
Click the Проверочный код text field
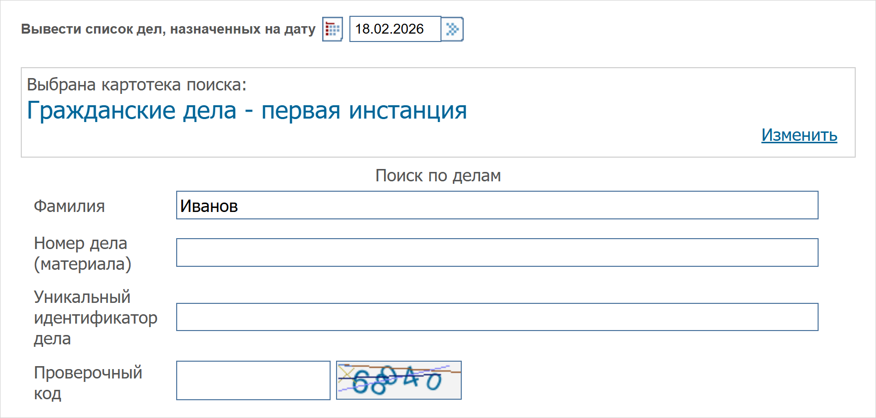253,380
